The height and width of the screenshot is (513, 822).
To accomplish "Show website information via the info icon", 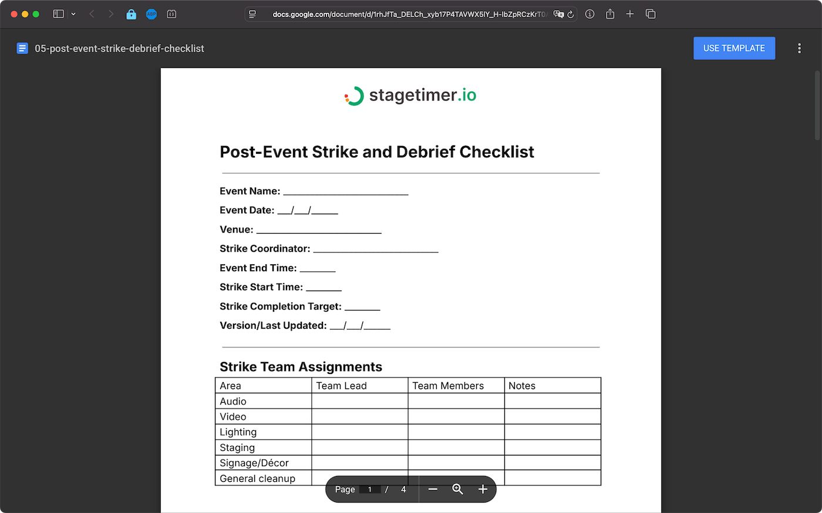I will click(589, 14).
